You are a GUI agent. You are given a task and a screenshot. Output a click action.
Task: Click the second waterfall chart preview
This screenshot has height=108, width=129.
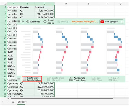[x=62, y=51]
